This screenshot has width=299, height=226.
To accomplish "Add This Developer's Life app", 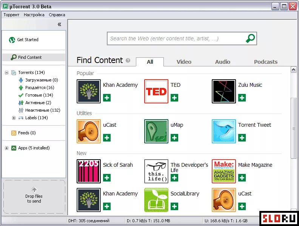I will click(174, 178).
